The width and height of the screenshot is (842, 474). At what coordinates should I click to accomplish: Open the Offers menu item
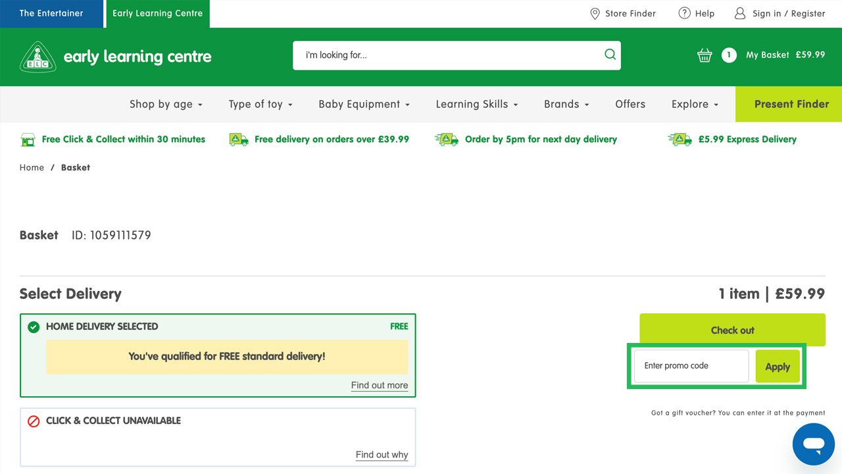[x=630, y=104]
